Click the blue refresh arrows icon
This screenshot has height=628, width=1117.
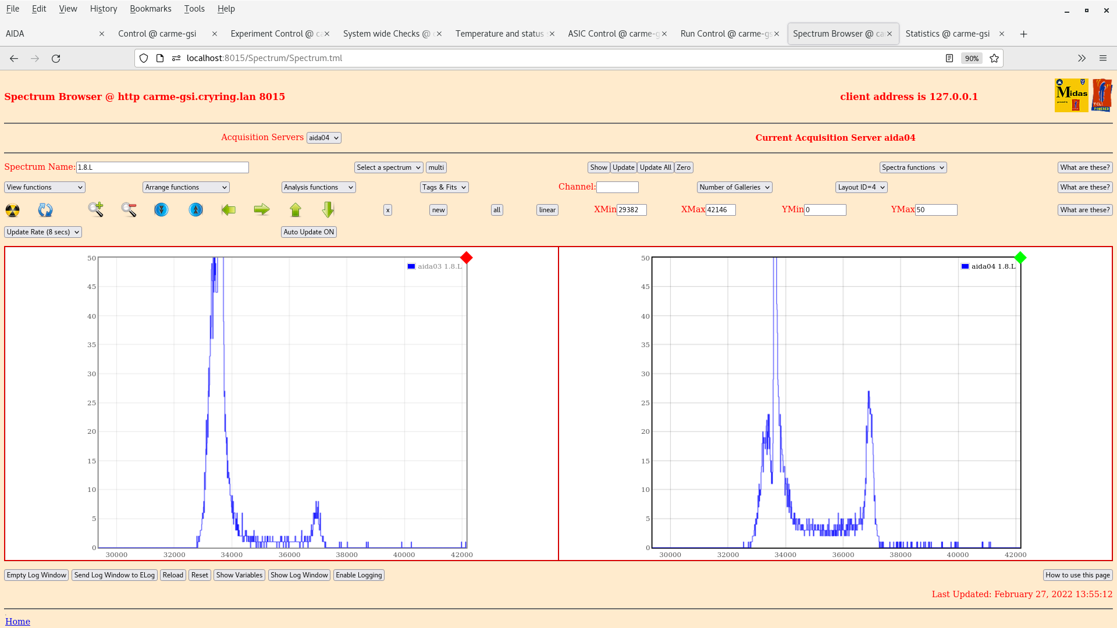(x=45, y=210)
